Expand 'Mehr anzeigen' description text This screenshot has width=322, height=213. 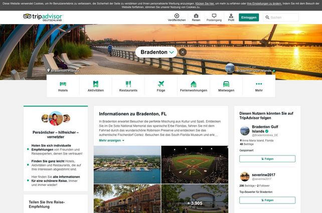[111, 141]
